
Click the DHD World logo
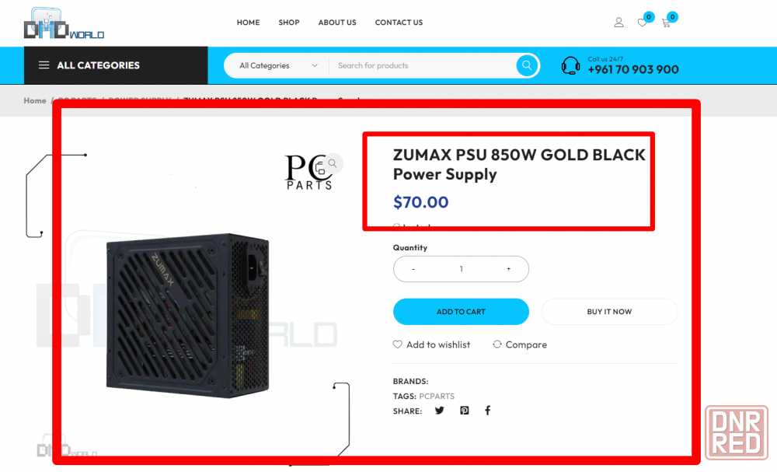pos(64,23)
